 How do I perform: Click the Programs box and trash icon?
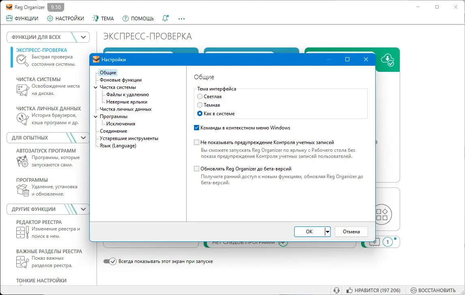(x=23, y=190)
